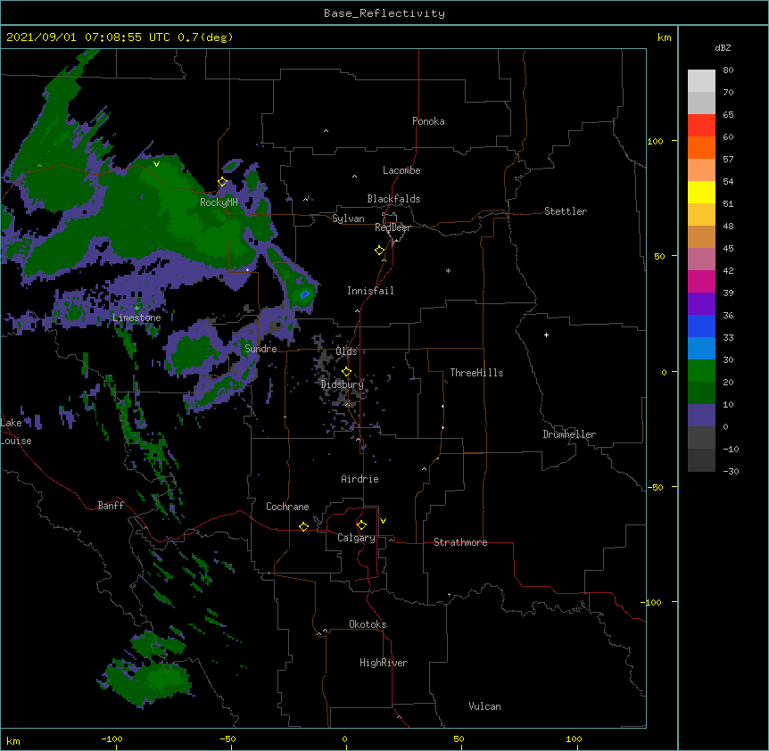769x751 pixels.
Task: Click the Okotoks label
Action: [x=368, y=624]
